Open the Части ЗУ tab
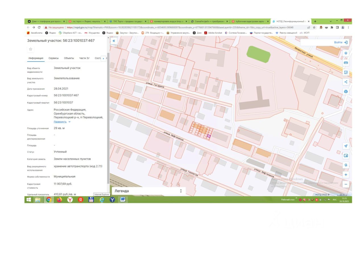 click(x=84, y=58)
